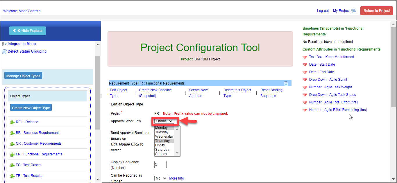The width and height of the screenshot is (397, 183).
Task: Click the More Info link
Action: tap(177, 178)
